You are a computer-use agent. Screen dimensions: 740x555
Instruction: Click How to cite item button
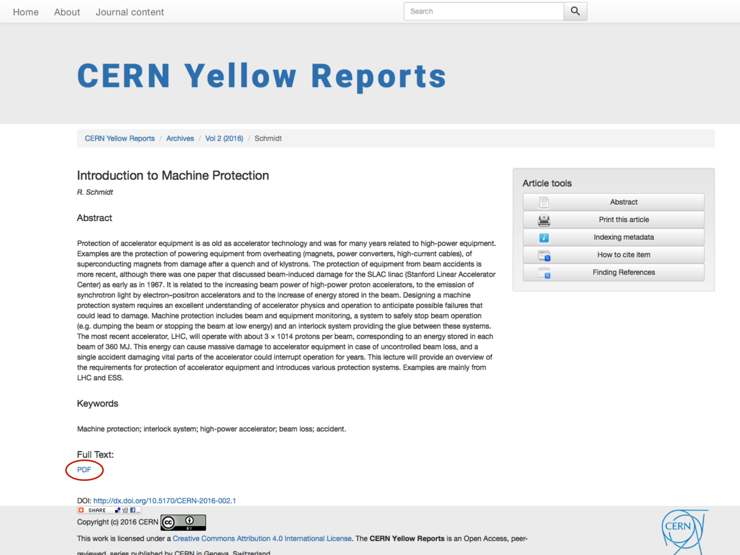614,255
